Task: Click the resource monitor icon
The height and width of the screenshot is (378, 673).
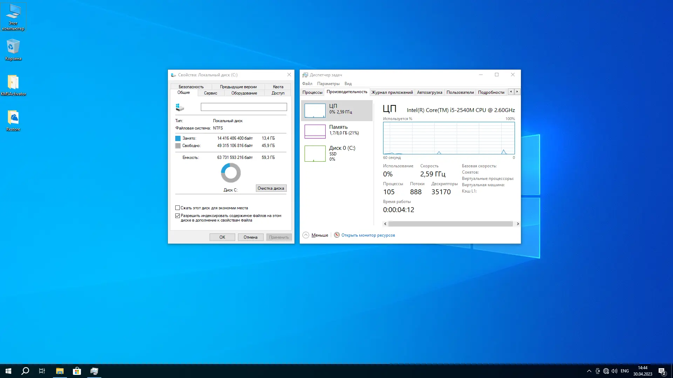Action: (337, 235)
